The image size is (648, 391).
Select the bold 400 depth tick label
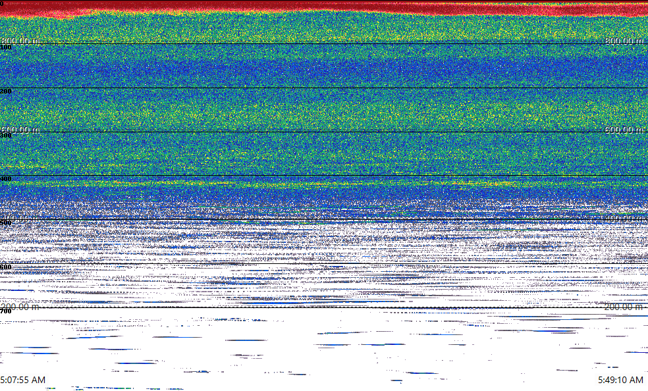[x=6, y=179]
